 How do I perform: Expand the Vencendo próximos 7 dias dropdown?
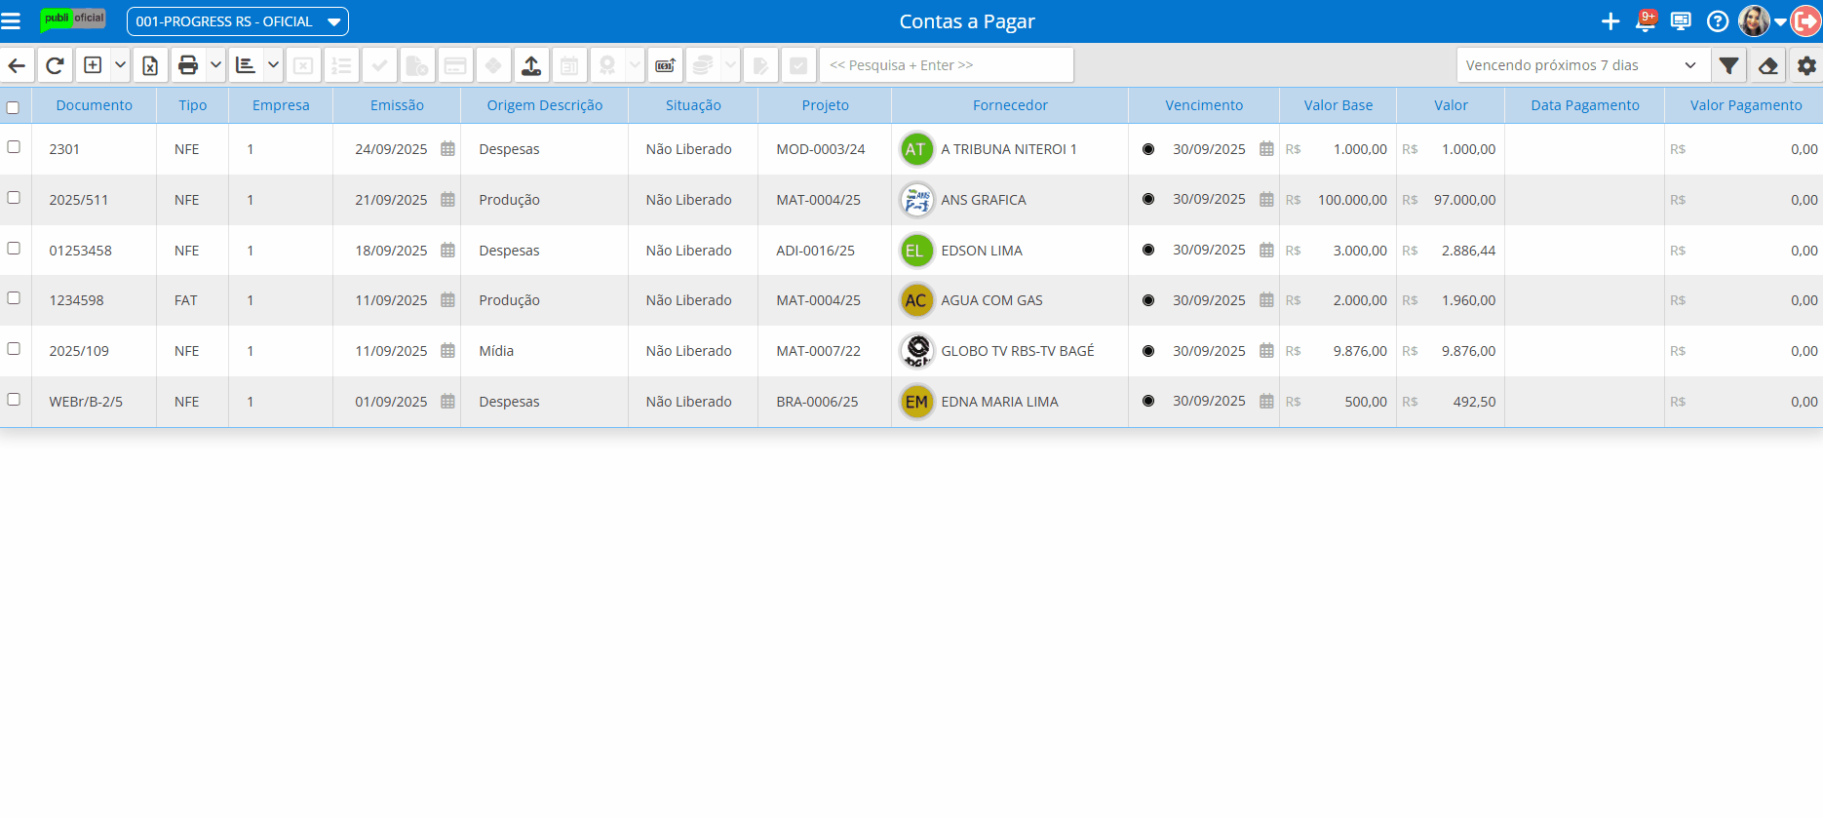[1582, 65]
